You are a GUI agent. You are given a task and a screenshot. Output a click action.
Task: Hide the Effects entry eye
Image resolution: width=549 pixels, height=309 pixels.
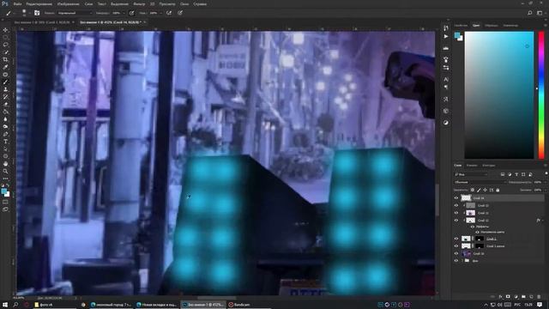click(473, 227)
